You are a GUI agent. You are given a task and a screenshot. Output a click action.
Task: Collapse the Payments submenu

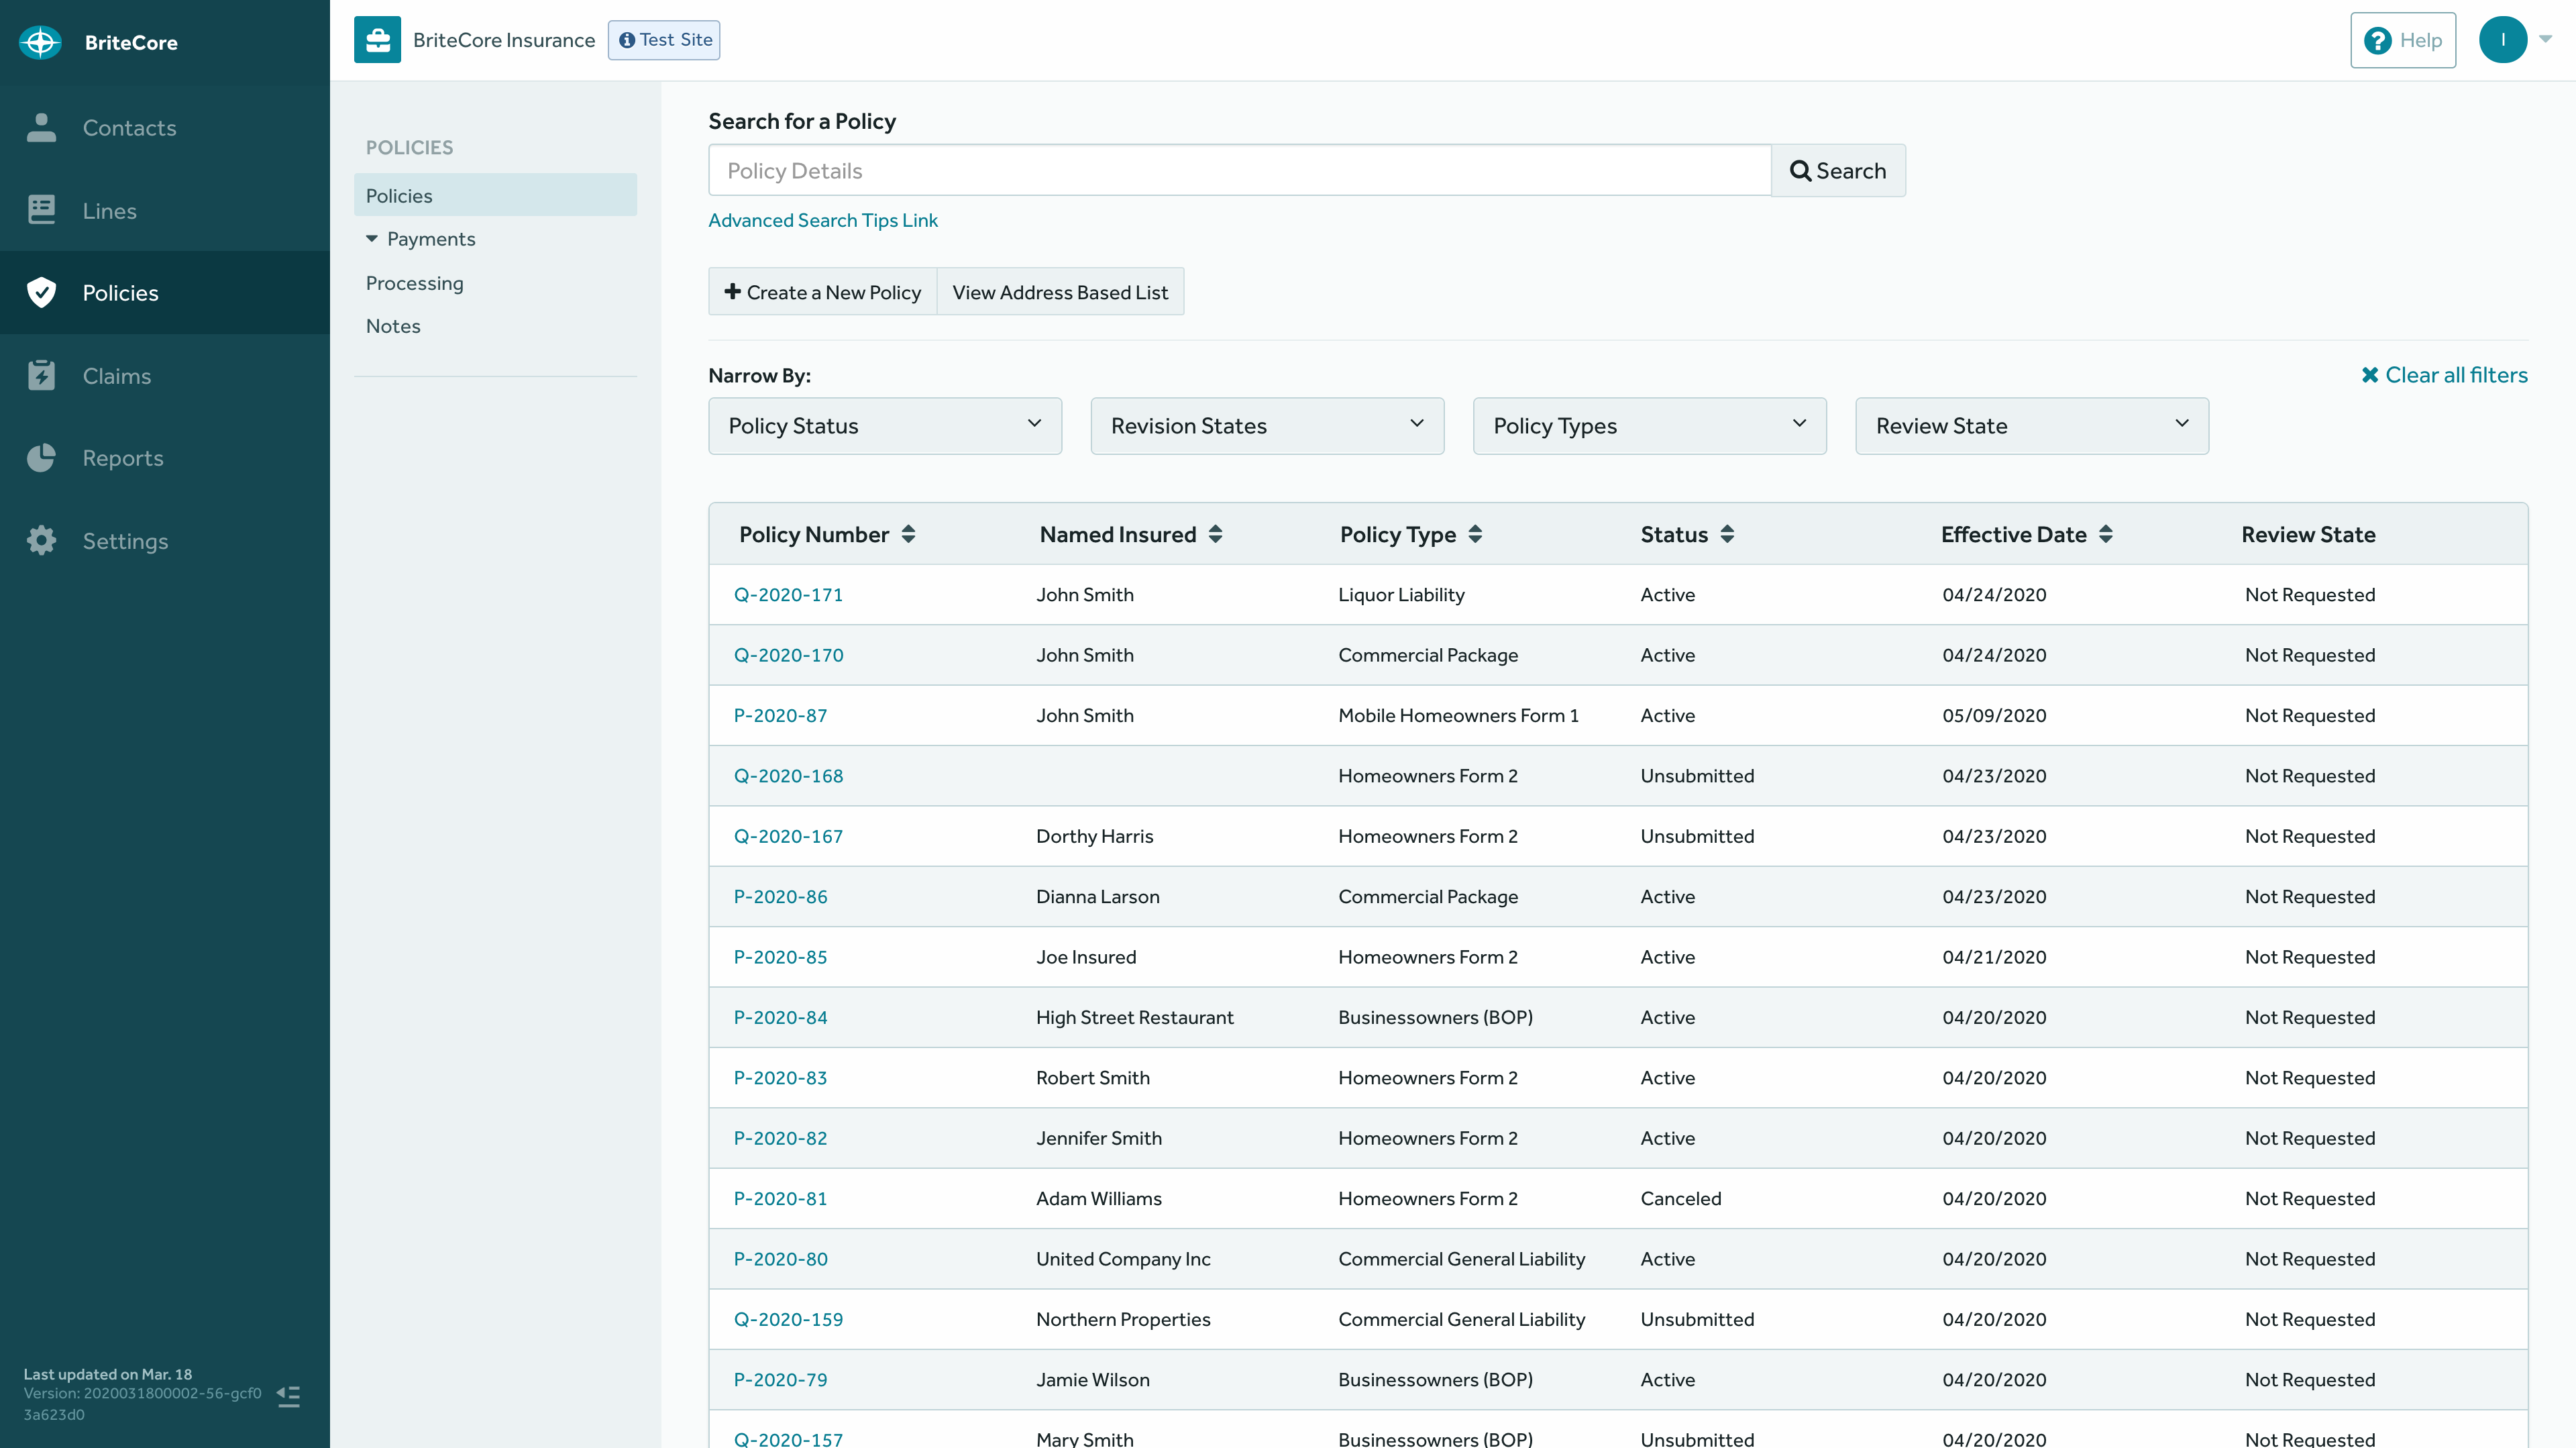(372, 238)
